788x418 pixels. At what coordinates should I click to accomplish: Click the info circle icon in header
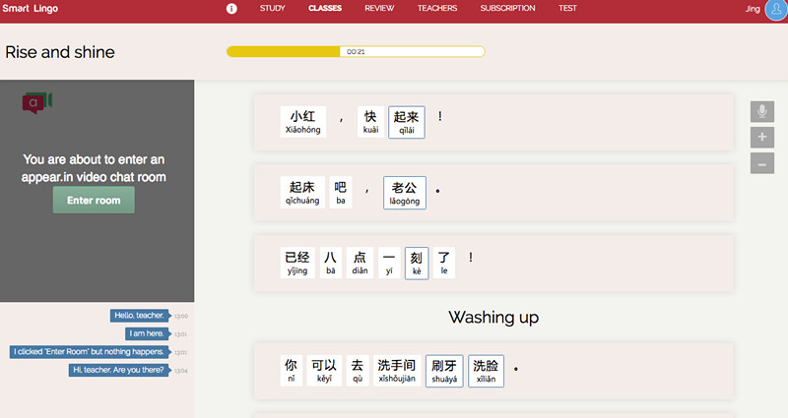coord(232,8)
